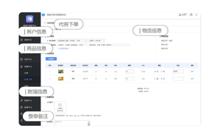Click the 整单备注 textarea
Screen dimensions: 220x136
[x=72, y=123]
